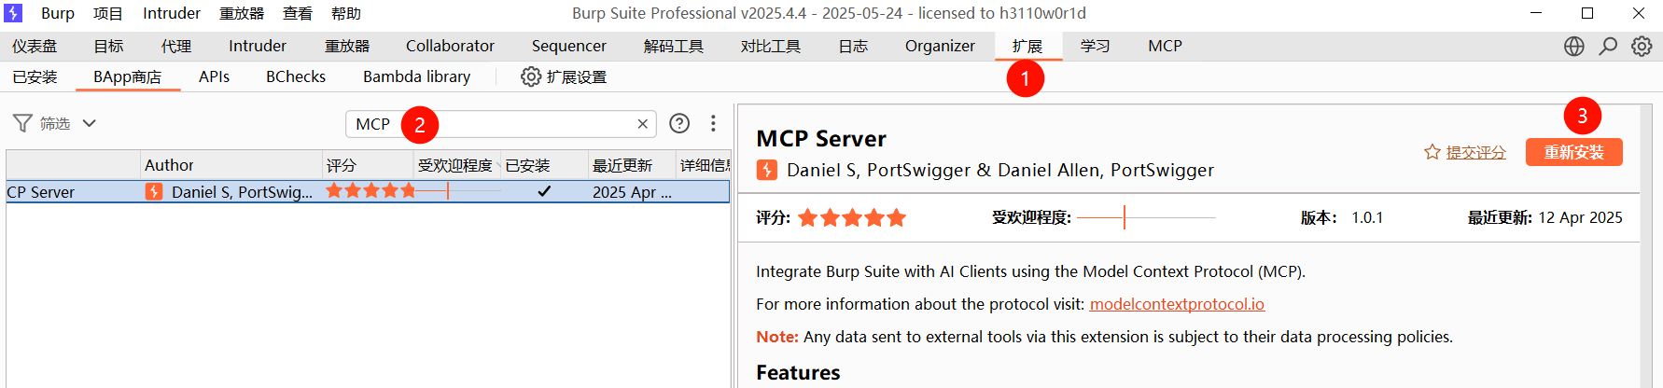Image resolution: width=1663 pixels, height=388 pixels.
Task: Open the 扩展设置 gear button
Action: (564, 76)
